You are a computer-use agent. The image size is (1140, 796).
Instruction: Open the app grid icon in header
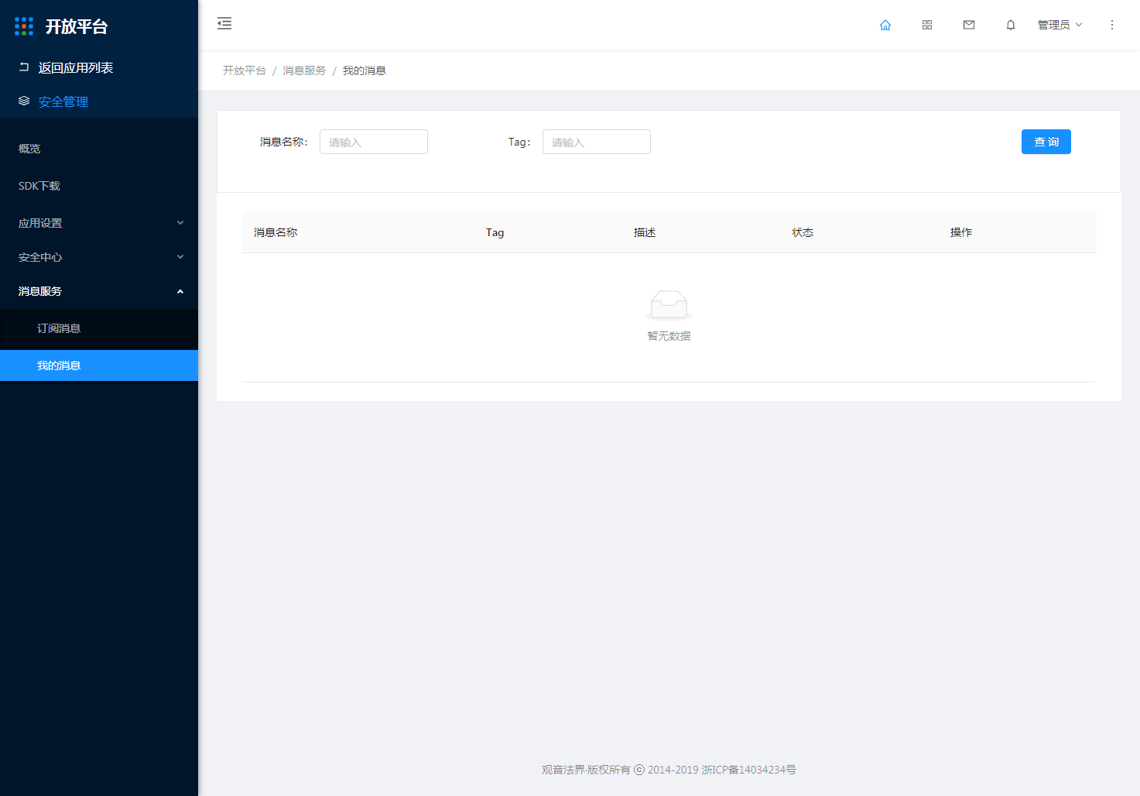coord(927,25)
